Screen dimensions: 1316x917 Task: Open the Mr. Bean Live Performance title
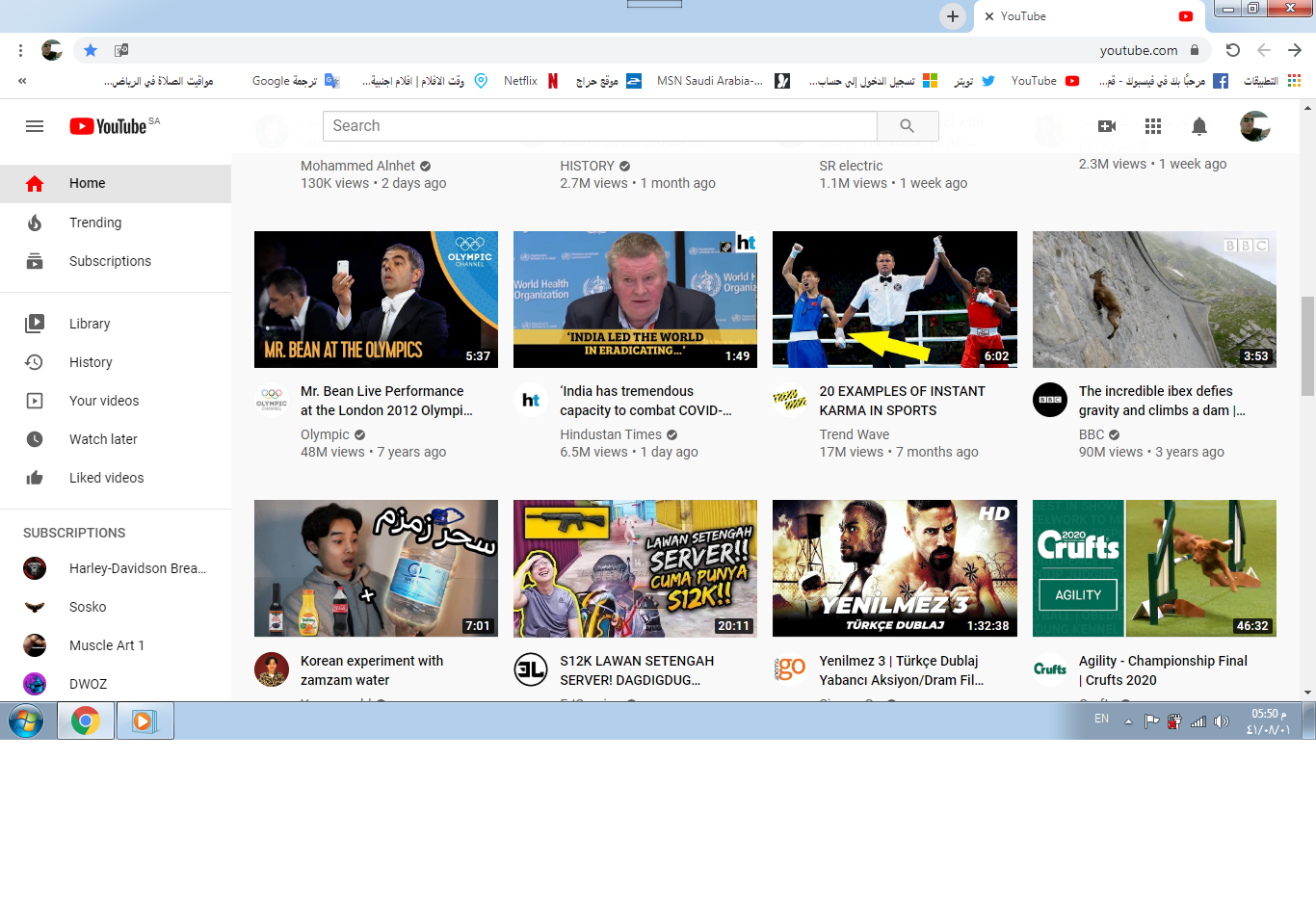(386, 401)
